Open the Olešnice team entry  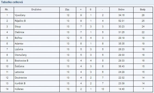19,32
